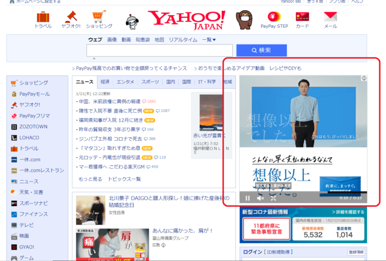Open the 北川景子 article thumbnail
The image size is (386, 261).
pyautogui.click(x=91, y=210)
